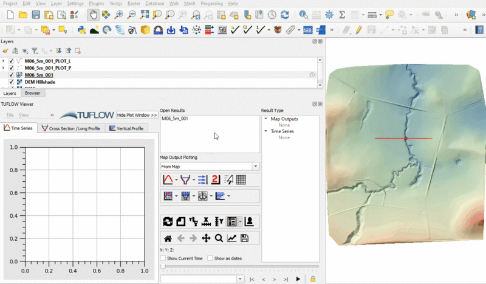Open the Python console icon
The height and width of the screenshot is (284, 486).
pyautogui.click(x=81, y=29)
